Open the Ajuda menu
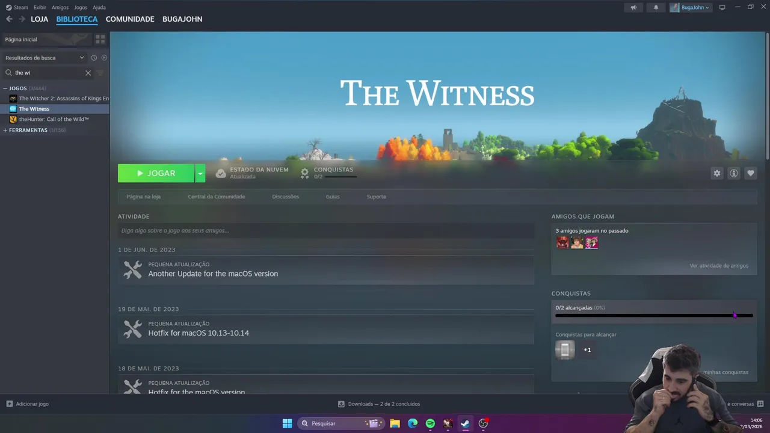 point(99,7)
